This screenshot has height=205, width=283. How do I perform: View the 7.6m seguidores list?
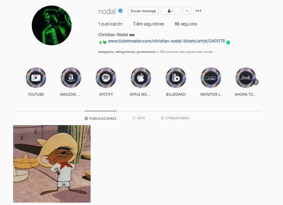pos(149,24)
